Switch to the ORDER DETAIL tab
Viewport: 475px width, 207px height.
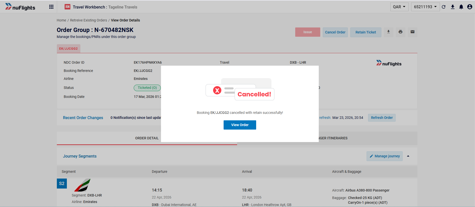tap(147, 138)
